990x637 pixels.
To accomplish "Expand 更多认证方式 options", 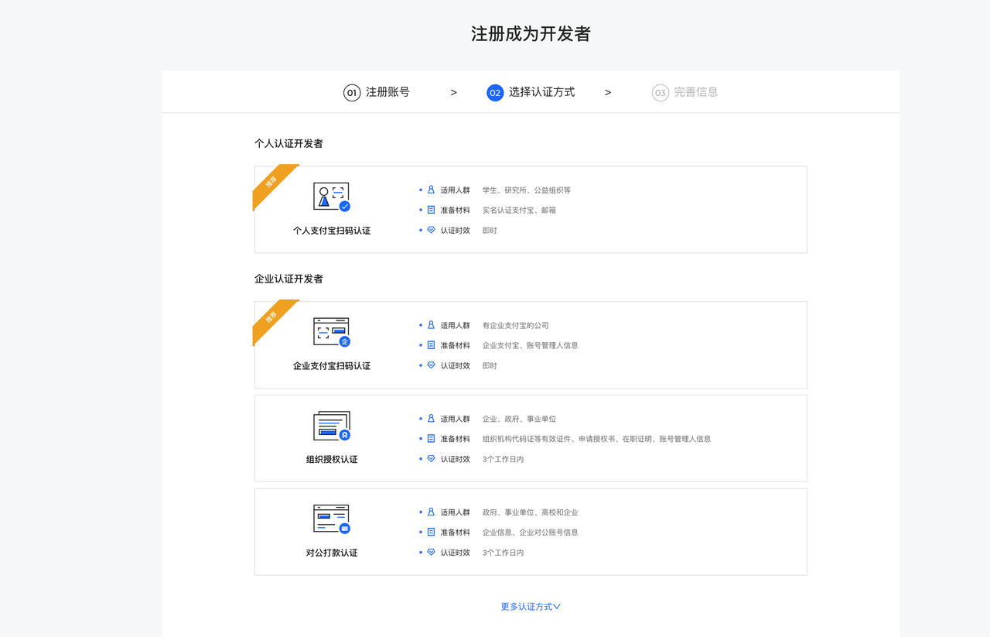I will tap(531, 607).
